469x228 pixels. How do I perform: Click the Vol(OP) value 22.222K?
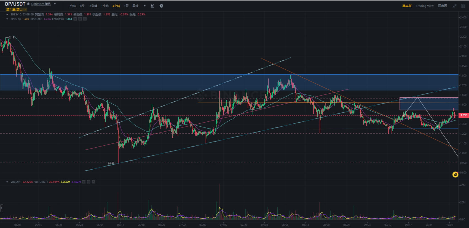(x=28, y=182)
